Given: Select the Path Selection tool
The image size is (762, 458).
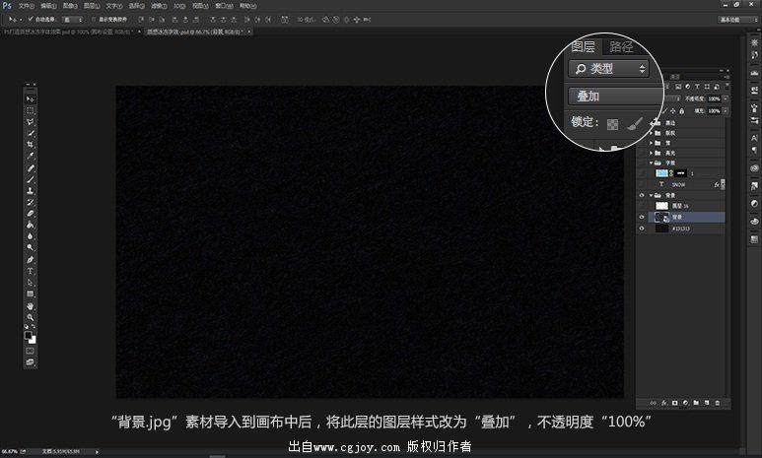Looking at the screenshot, I should [31, 282].
